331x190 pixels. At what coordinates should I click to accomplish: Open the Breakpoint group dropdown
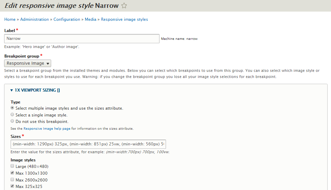click(x=28, y=63)
